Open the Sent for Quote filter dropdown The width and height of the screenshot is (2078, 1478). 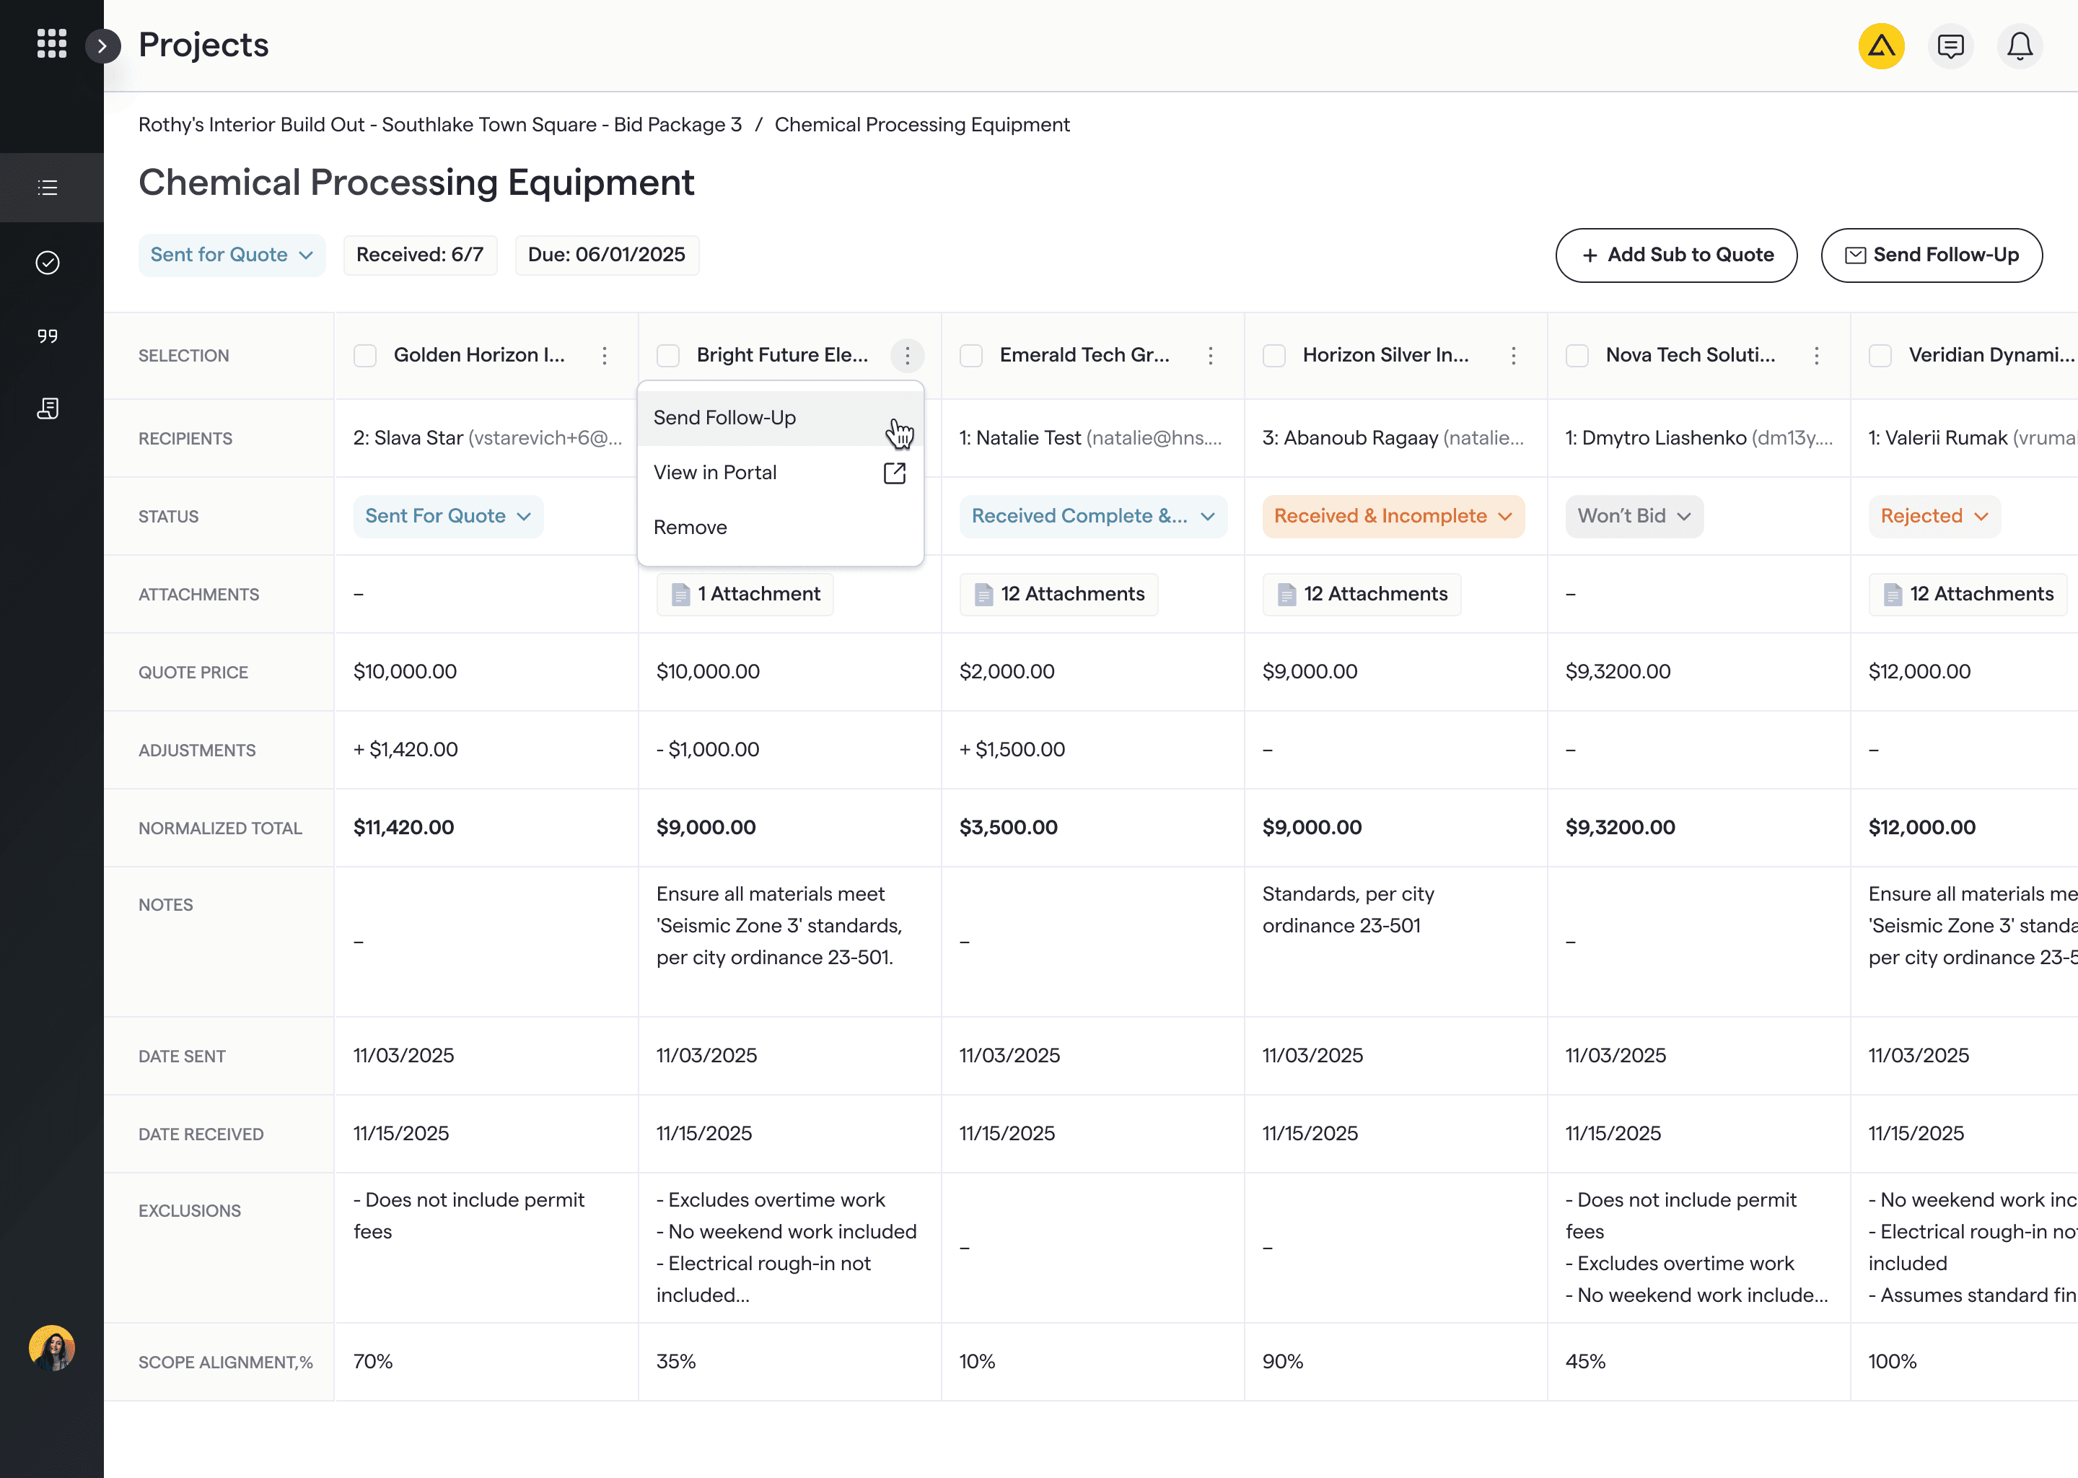click(x=232, y=255)
